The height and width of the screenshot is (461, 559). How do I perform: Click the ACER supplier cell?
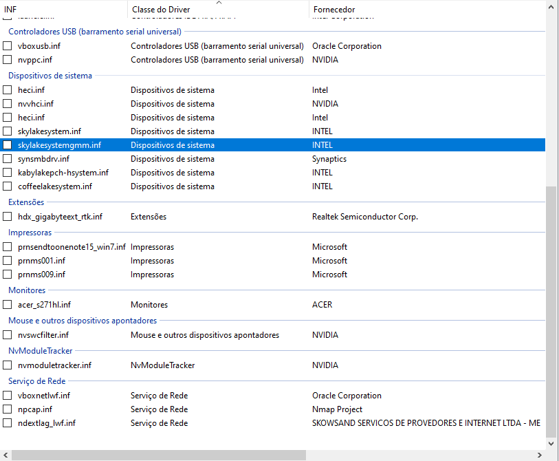click(322, 305)
